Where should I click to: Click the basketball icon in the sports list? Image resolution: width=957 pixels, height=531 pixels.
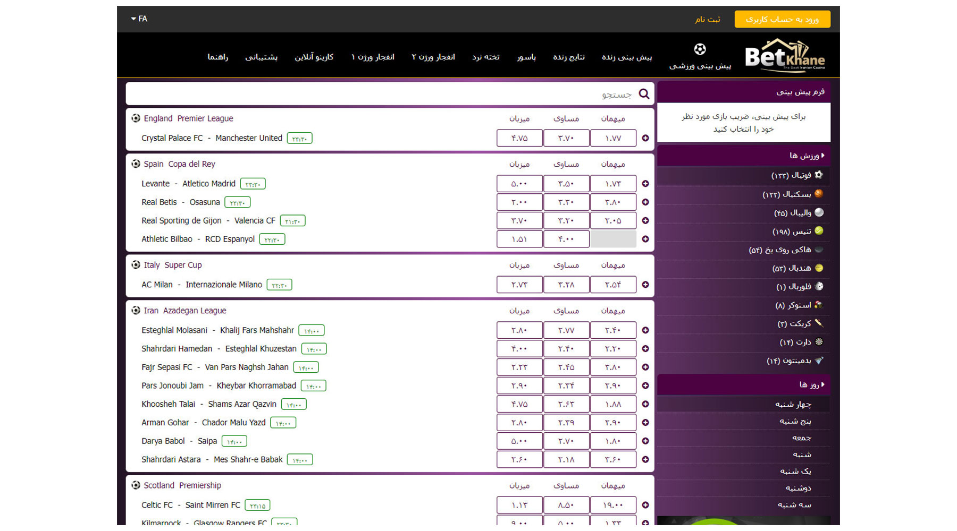[819, 194]
